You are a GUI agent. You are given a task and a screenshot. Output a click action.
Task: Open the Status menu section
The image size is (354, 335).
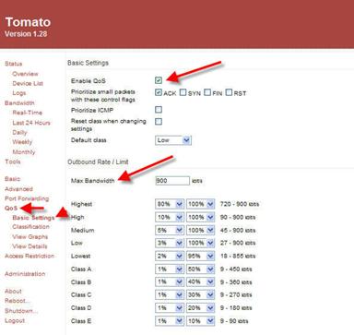point(14,64)
